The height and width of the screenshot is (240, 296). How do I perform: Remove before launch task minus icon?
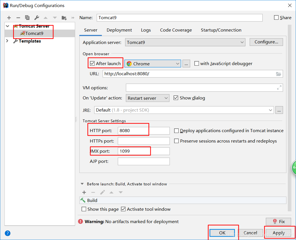pos(93,192)
